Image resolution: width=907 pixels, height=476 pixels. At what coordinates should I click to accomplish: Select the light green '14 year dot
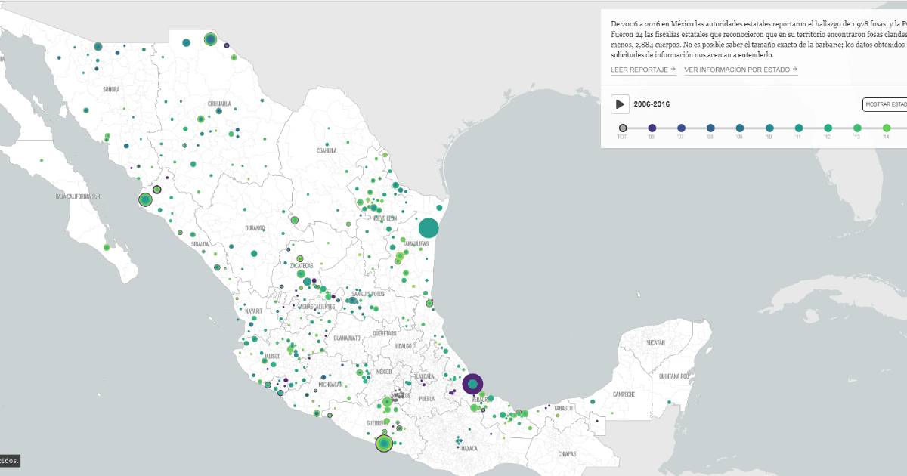pyautogui.click(x=887, y=128)
